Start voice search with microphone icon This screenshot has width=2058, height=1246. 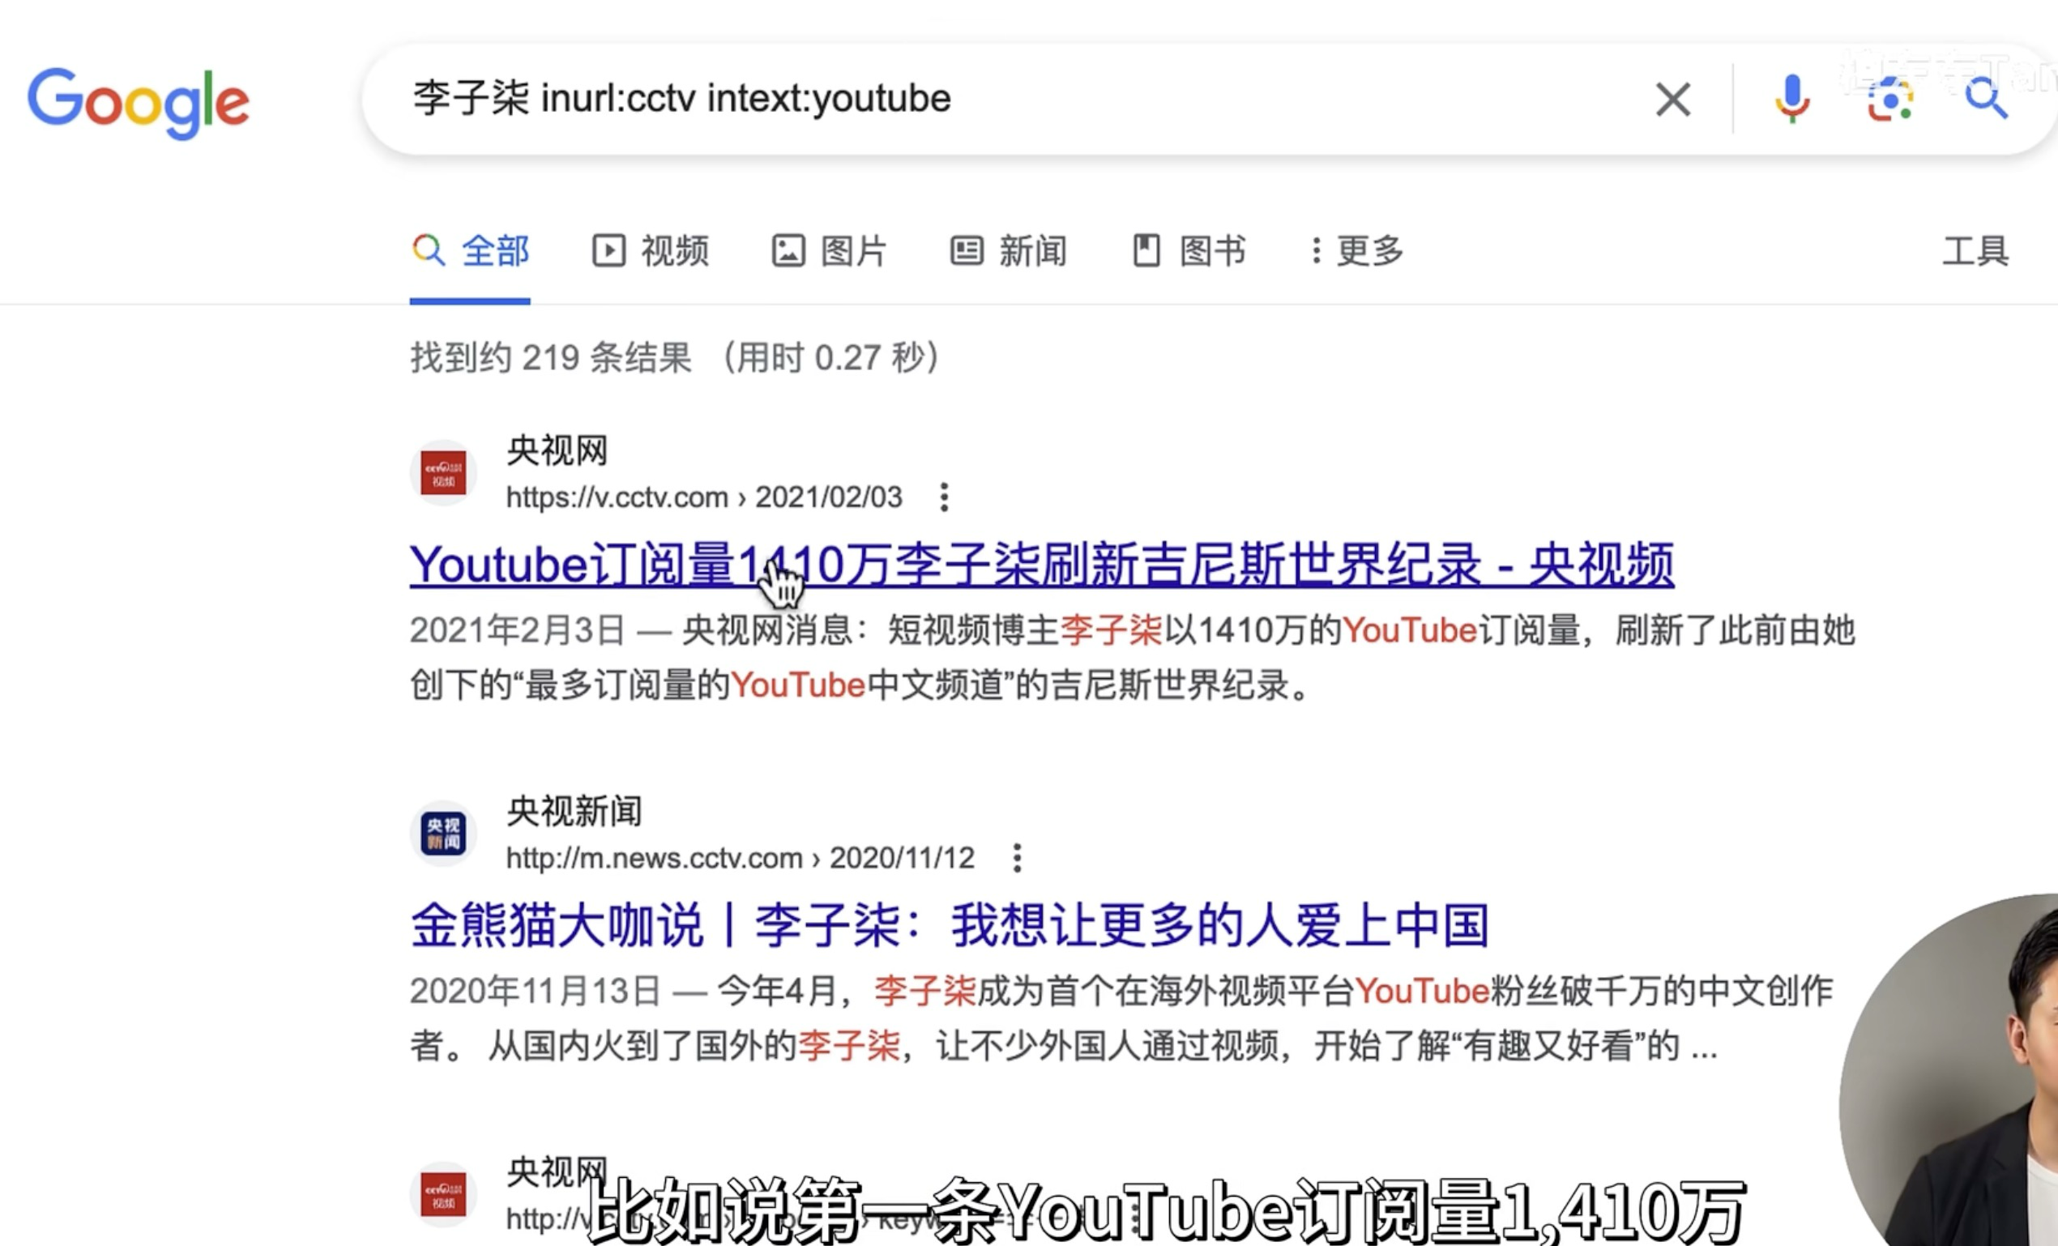tap(1791, 100)
